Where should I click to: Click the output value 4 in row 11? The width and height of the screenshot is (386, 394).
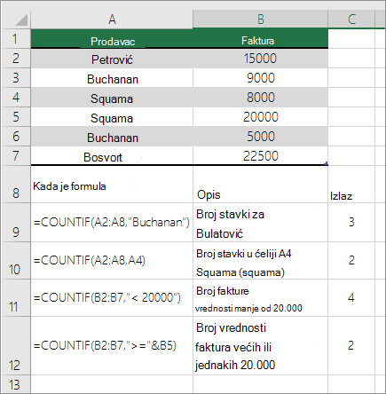coord(351,298)
